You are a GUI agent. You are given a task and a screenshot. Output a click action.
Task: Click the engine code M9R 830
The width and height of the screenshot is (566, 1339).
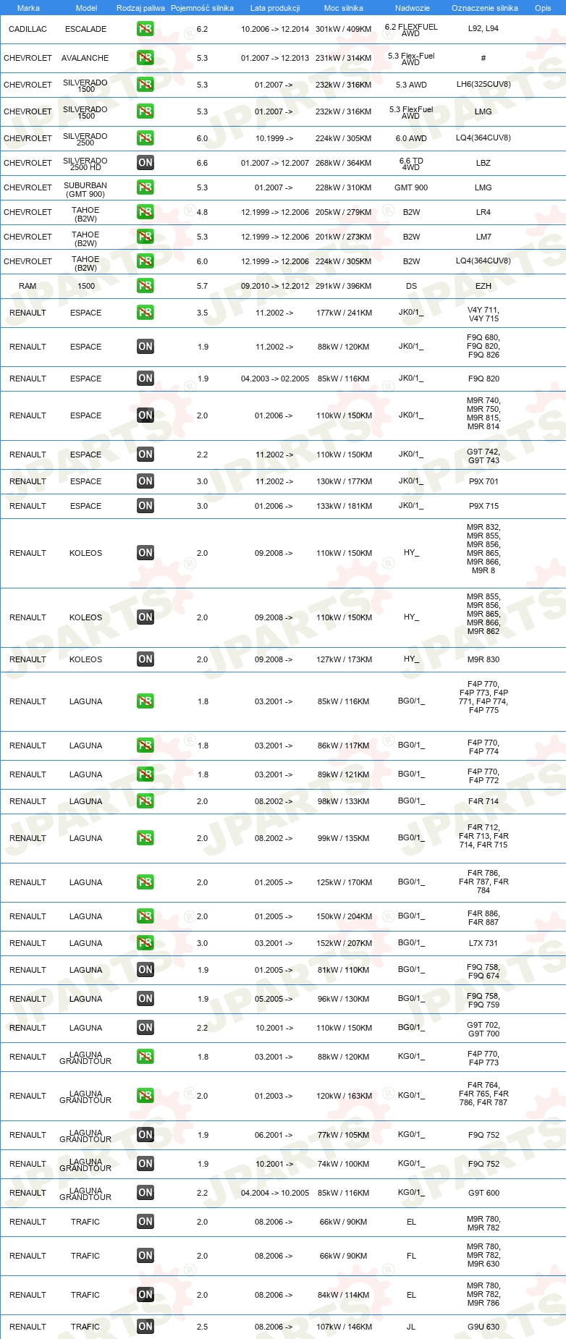tap(483, 659)
